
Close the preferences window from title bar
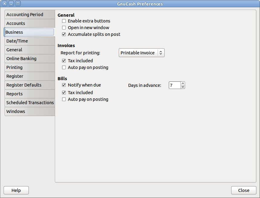tap(5, 4)
